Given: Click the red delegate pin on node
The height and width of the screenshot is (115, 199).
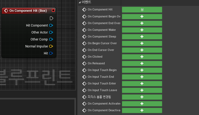Looking at the screenshot, I should 53,10.
